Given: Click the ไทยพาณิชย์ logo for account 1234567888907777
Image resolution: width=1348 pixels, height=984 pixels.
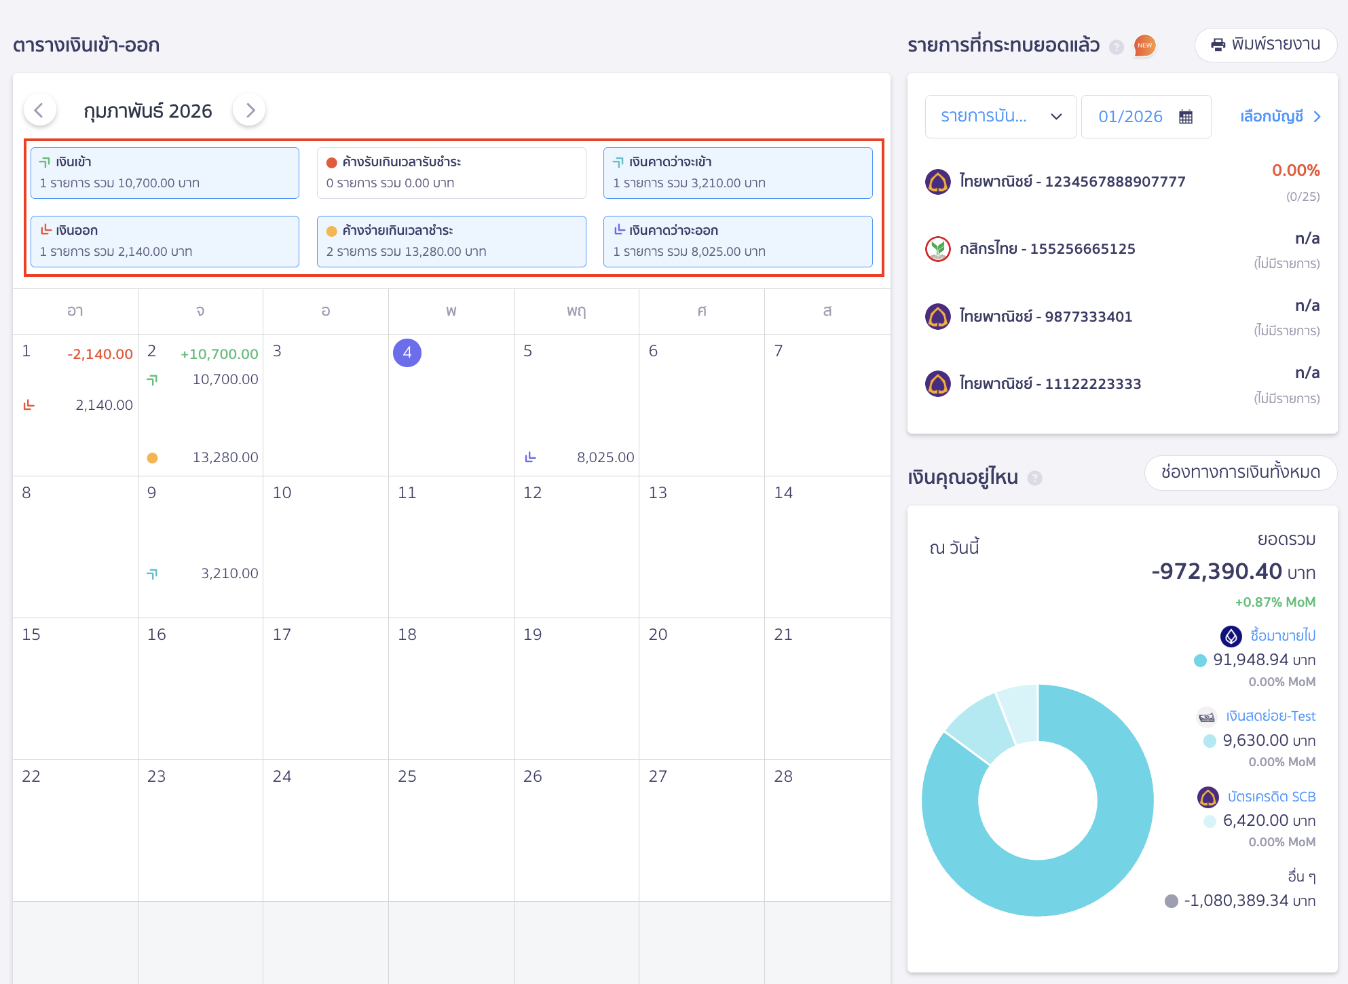Looking at the screenshot, I should point(937,181).
